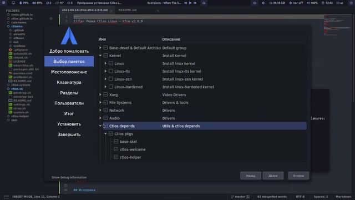Screen dimensions: 355x200
Task: Enable the Linux-lts checkbox
Action: click(111, 71)
